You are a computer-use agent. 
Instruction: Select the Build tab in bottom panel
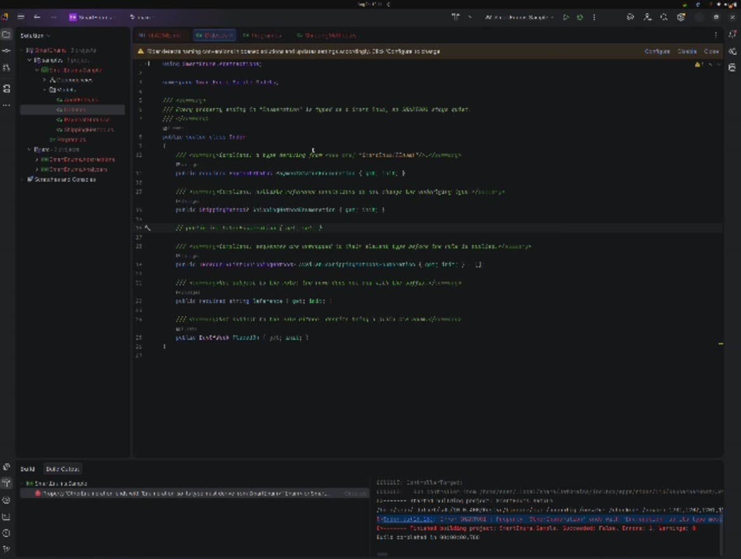(27, 469)
